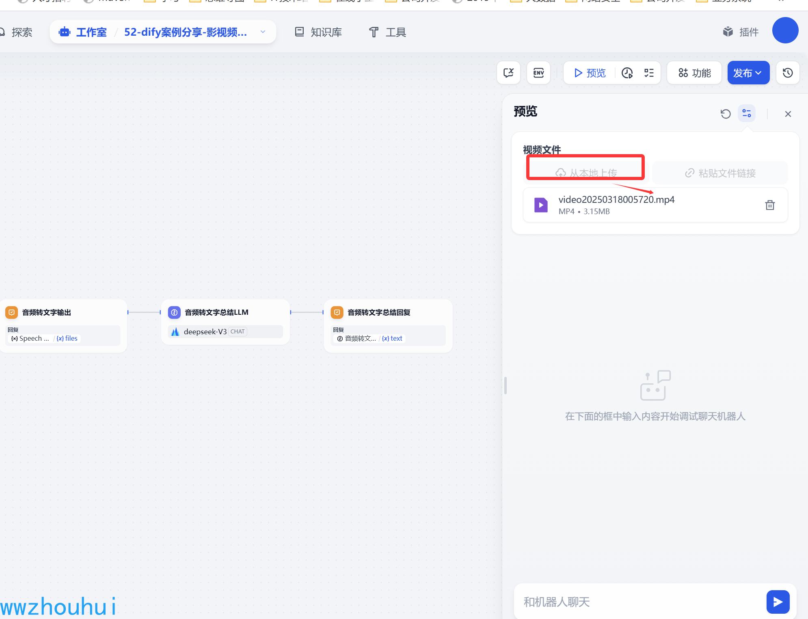Click the deepseek model logo icon
Viewport: 808px width, 619px height.
[175, 331]
